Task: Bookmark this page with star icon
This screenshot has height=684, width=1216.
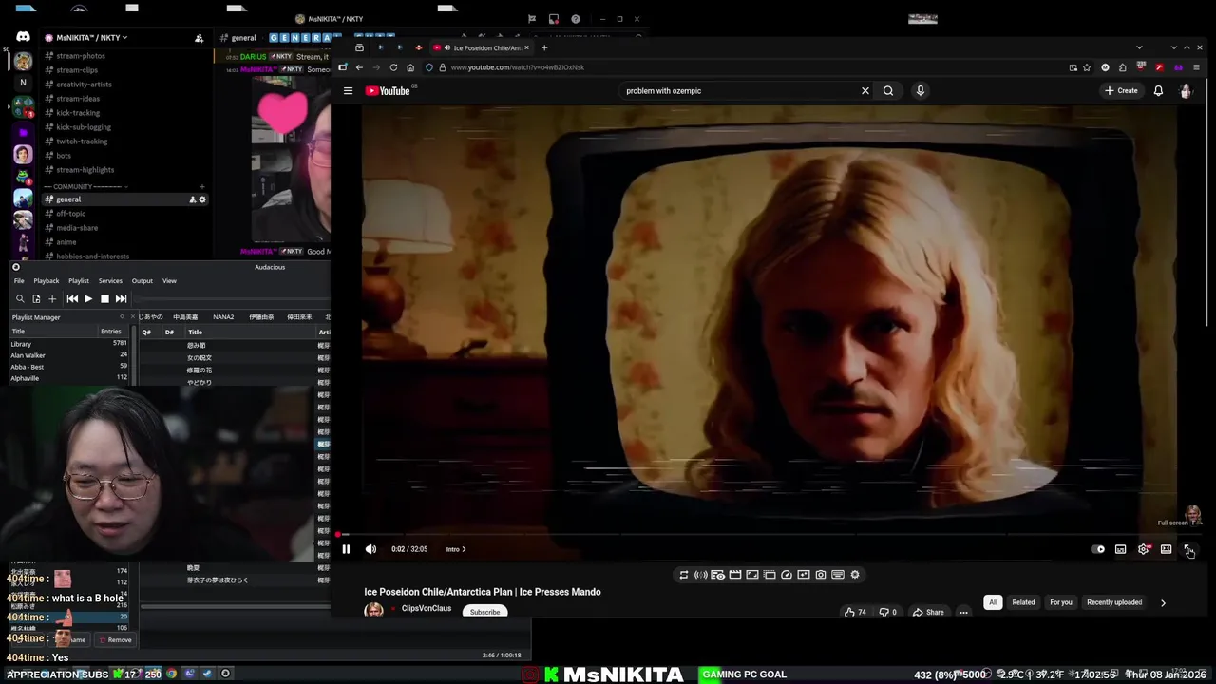Action: pyautogui.click(x=1087, y=67)
